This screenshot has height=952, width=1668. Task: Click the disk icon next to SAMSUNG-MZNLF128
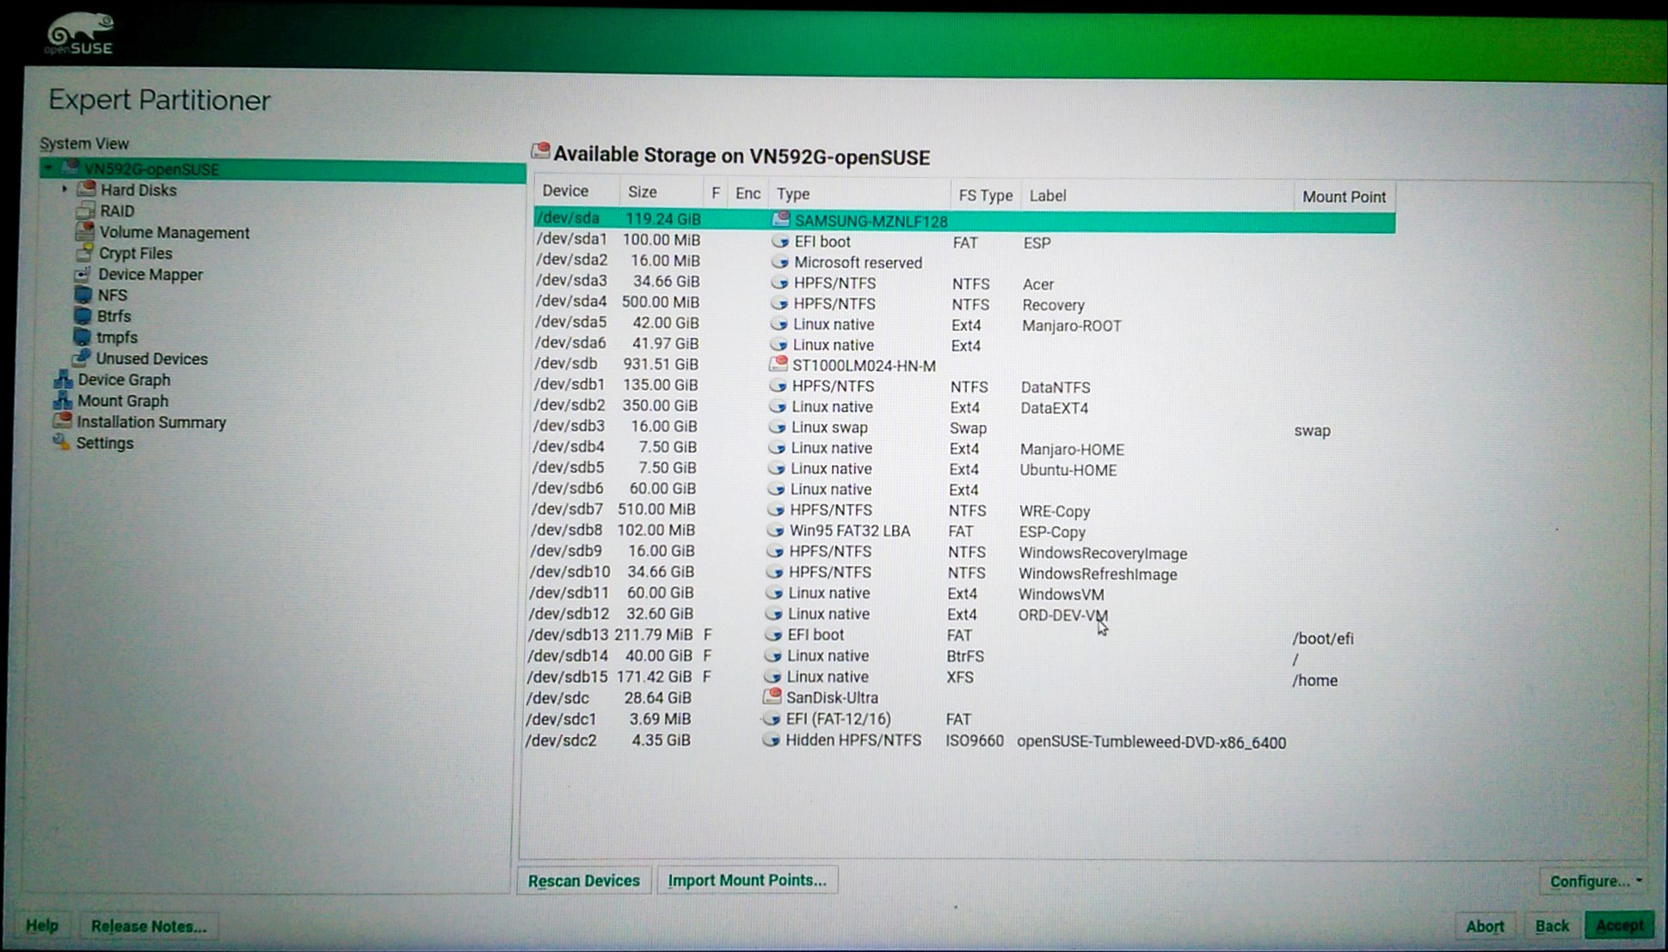click(x=781, y=220)
